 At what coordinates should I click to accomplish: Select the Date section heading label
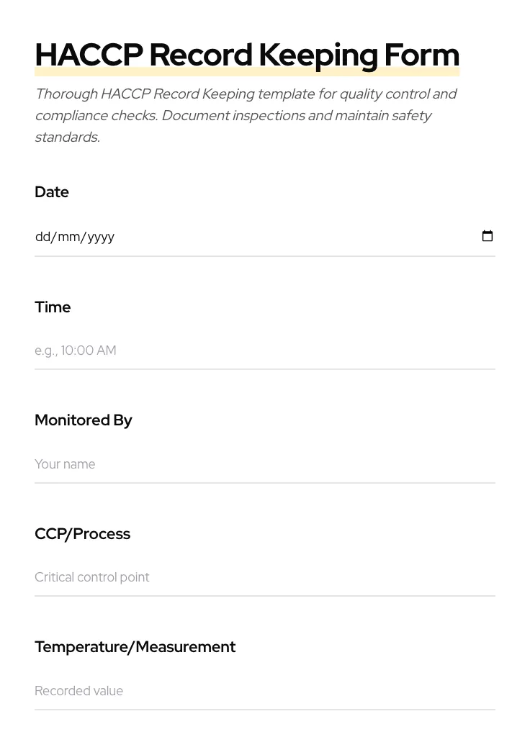coord(52,191)
